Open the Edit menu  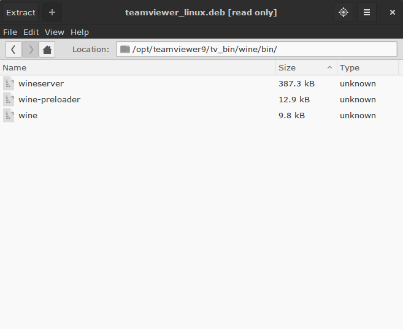pos(31,32)
